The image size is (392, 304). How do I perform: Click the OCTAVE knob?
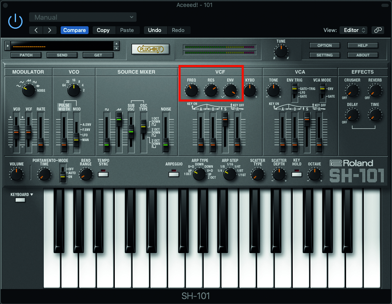click(x=315, y=174)
